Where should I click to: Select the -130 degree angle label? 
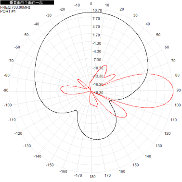coord(27,146)
